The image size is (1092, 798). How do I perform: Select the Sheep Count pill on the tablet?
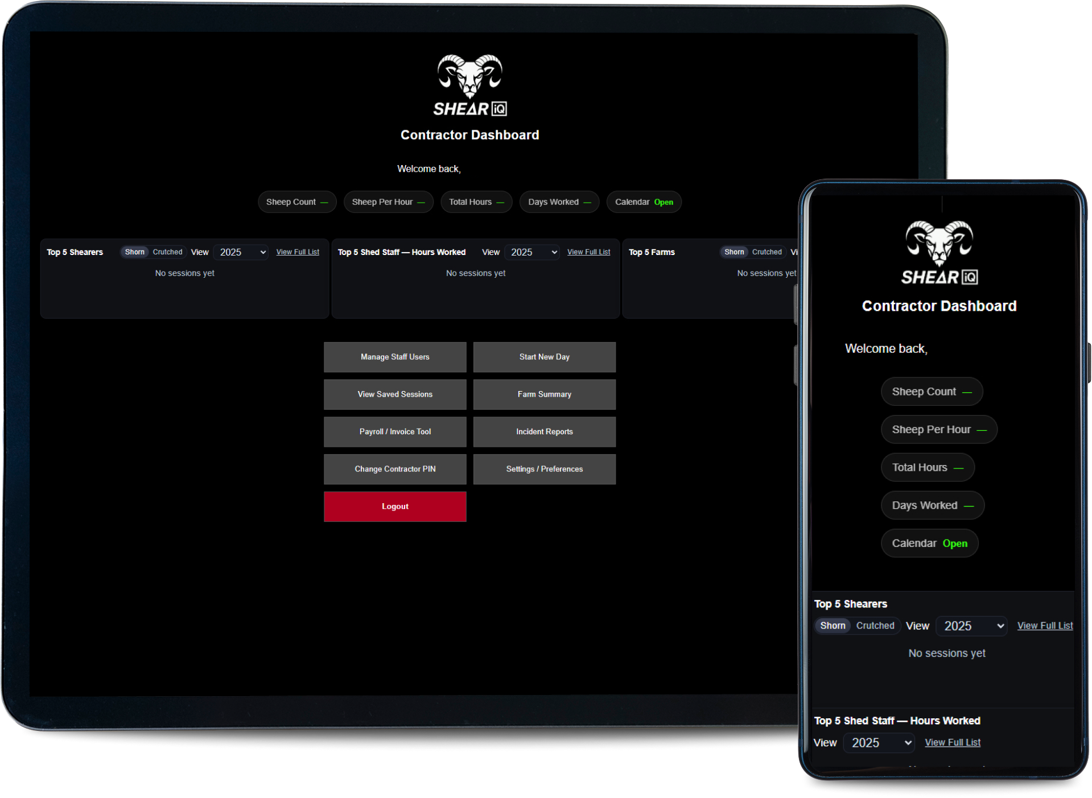point(296,202)
